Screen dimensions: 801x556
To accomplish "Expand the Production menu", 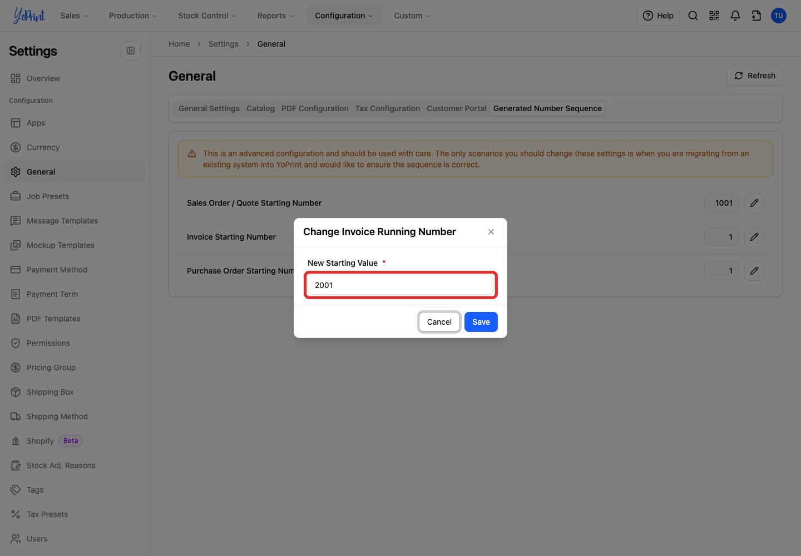I will click(x=133, y=16).
